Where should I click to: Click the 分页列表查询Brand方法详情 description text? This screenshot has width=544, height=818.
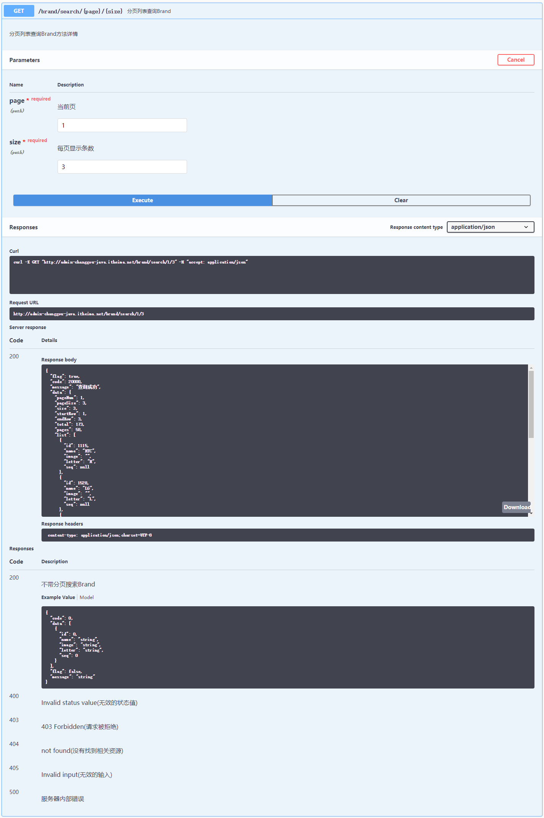43,34
